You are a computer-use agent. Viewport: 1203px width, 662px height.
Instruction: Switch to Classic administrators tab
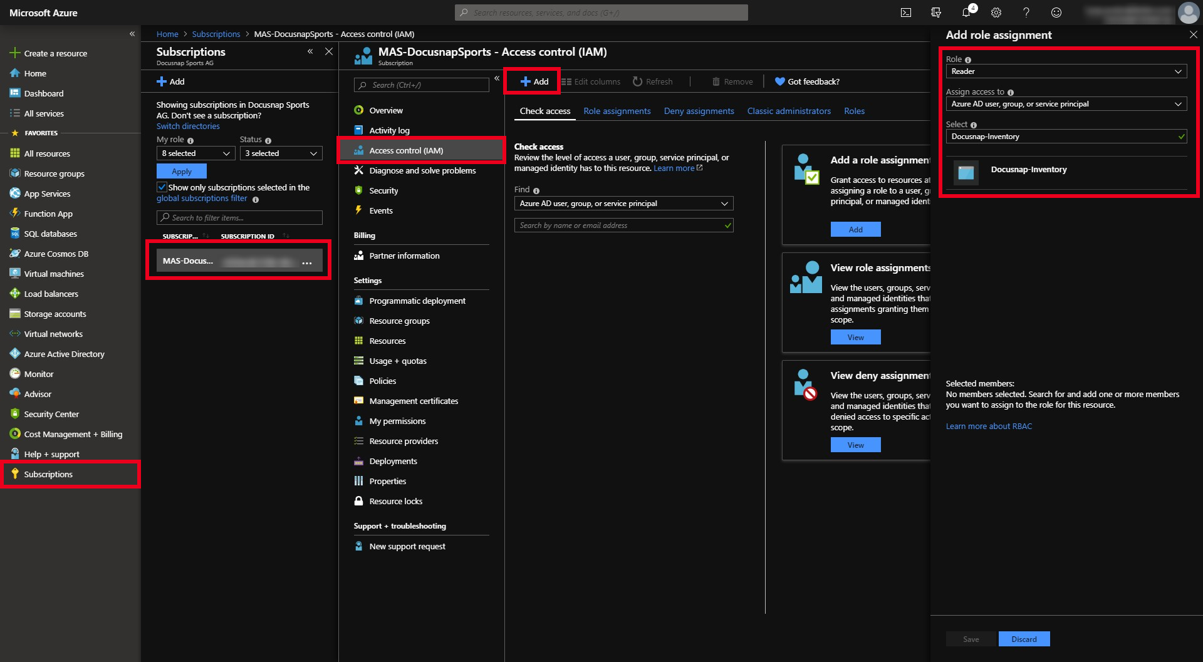[x=789, y=111]
